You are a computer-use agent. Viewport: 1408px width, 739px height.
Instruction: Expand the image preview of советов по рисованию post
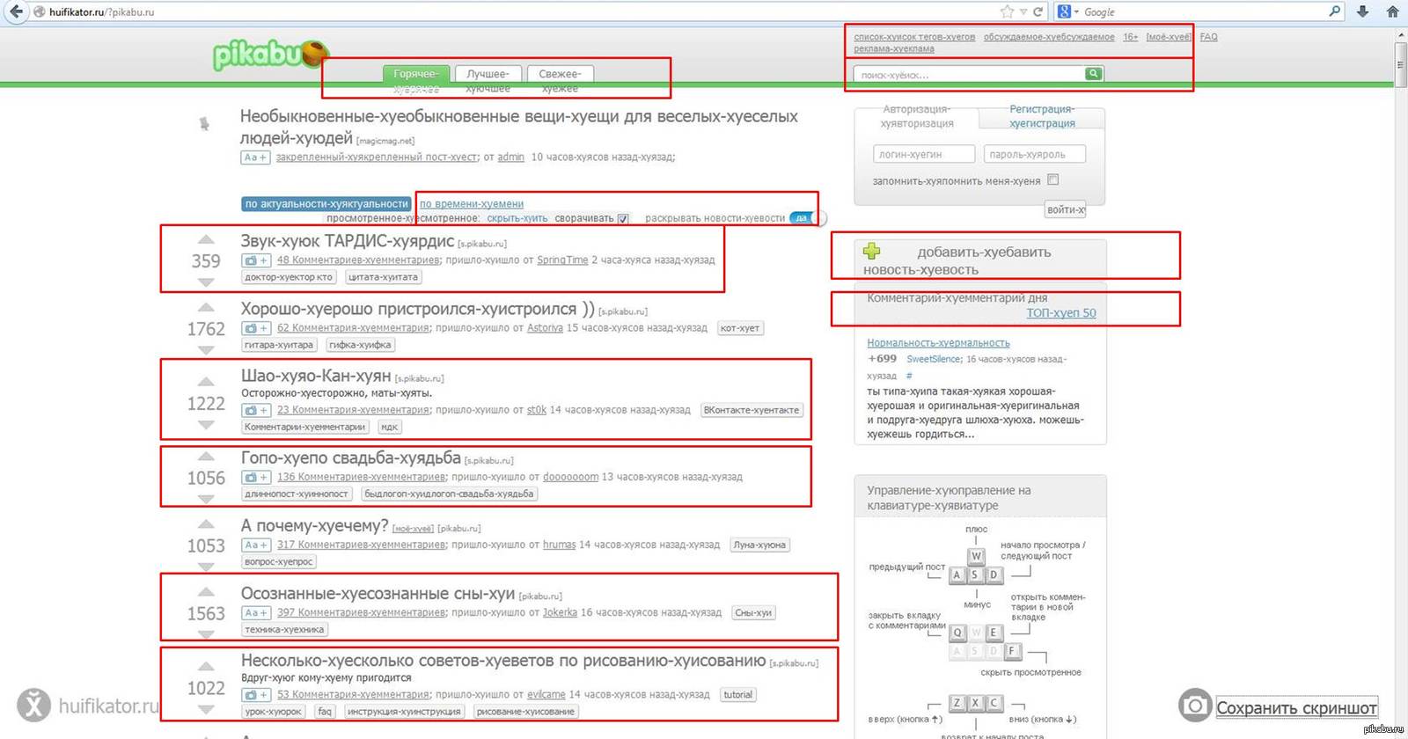256,695
